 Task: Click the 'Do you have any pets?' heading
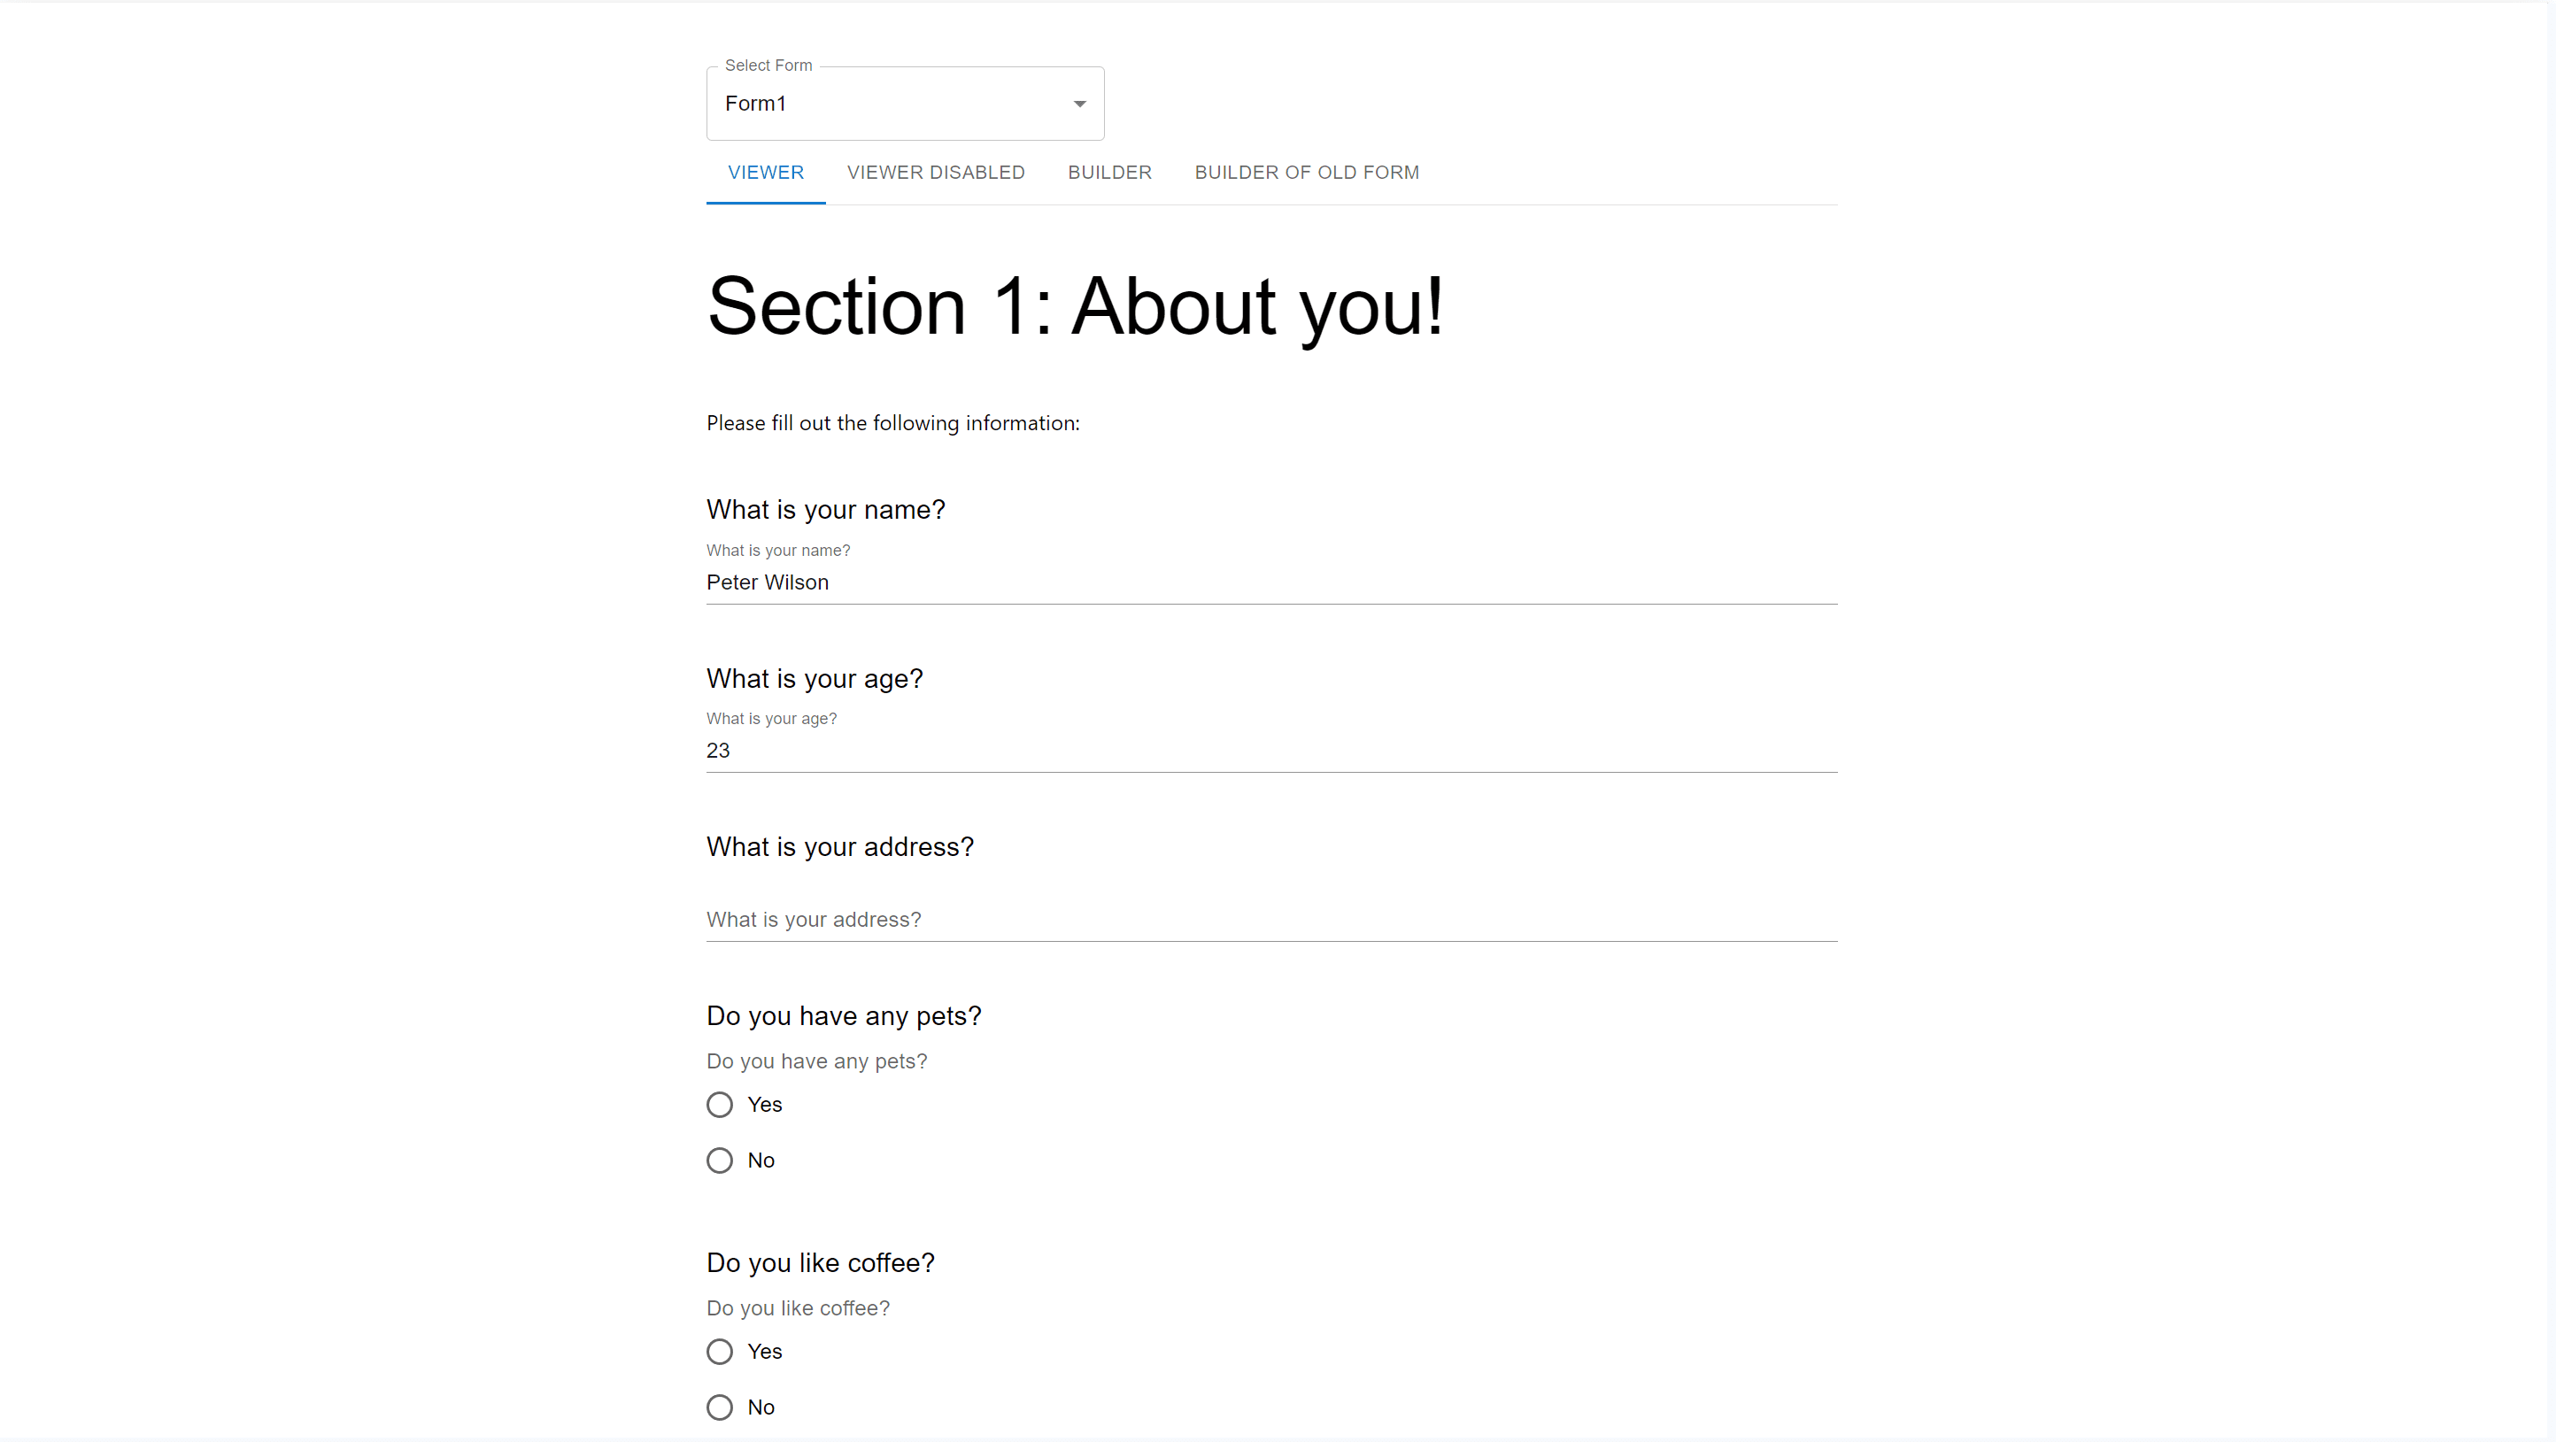[x=844, y=1015]
